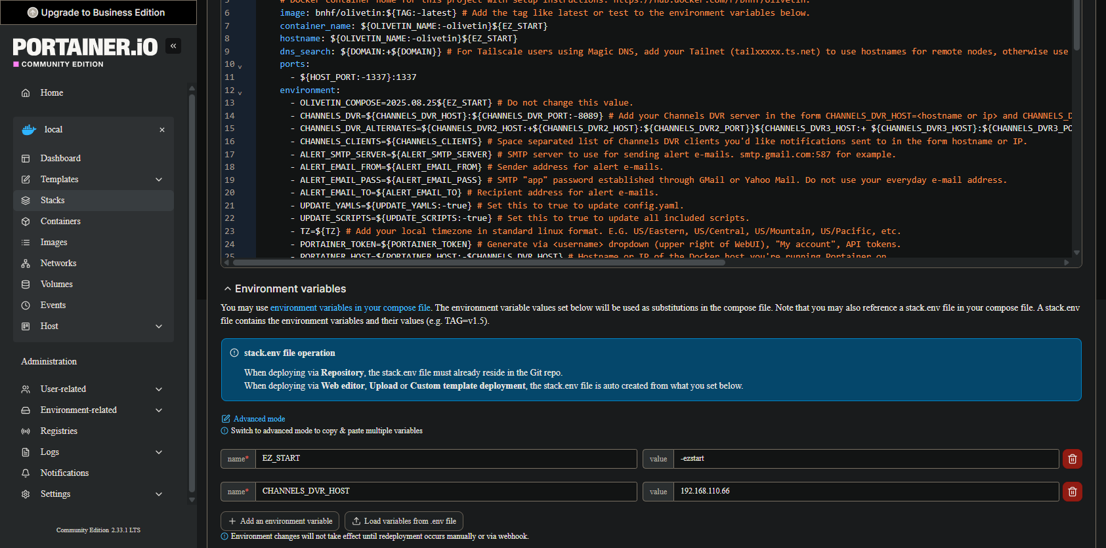Go to Networks page
The height and width of the screenshot is (548, 1106).
(58, 264)
